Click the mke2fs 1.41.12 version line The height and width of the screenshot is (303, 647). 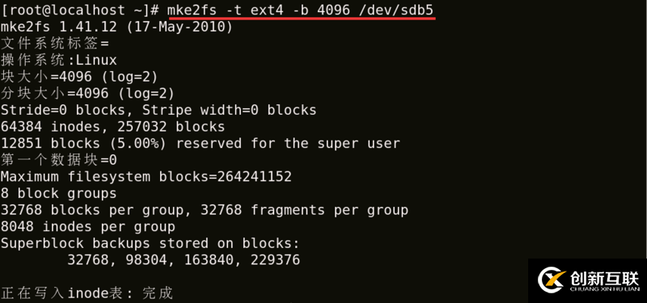[116, 27]
